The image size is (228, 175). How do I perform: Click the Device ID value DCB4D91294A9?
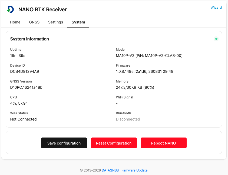pyautogui.click(x=25, y=71)
